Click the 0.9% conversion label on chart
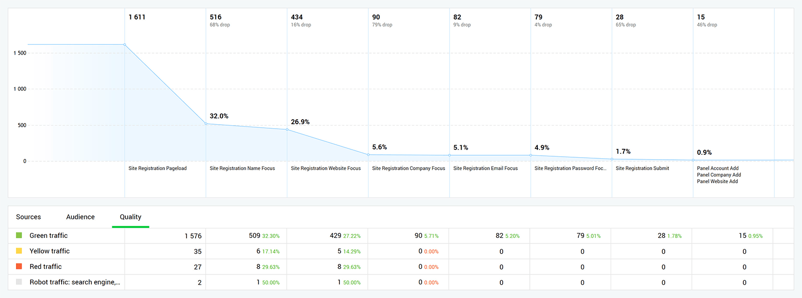The height and width of the screenshot is (298, 802). 704,152
